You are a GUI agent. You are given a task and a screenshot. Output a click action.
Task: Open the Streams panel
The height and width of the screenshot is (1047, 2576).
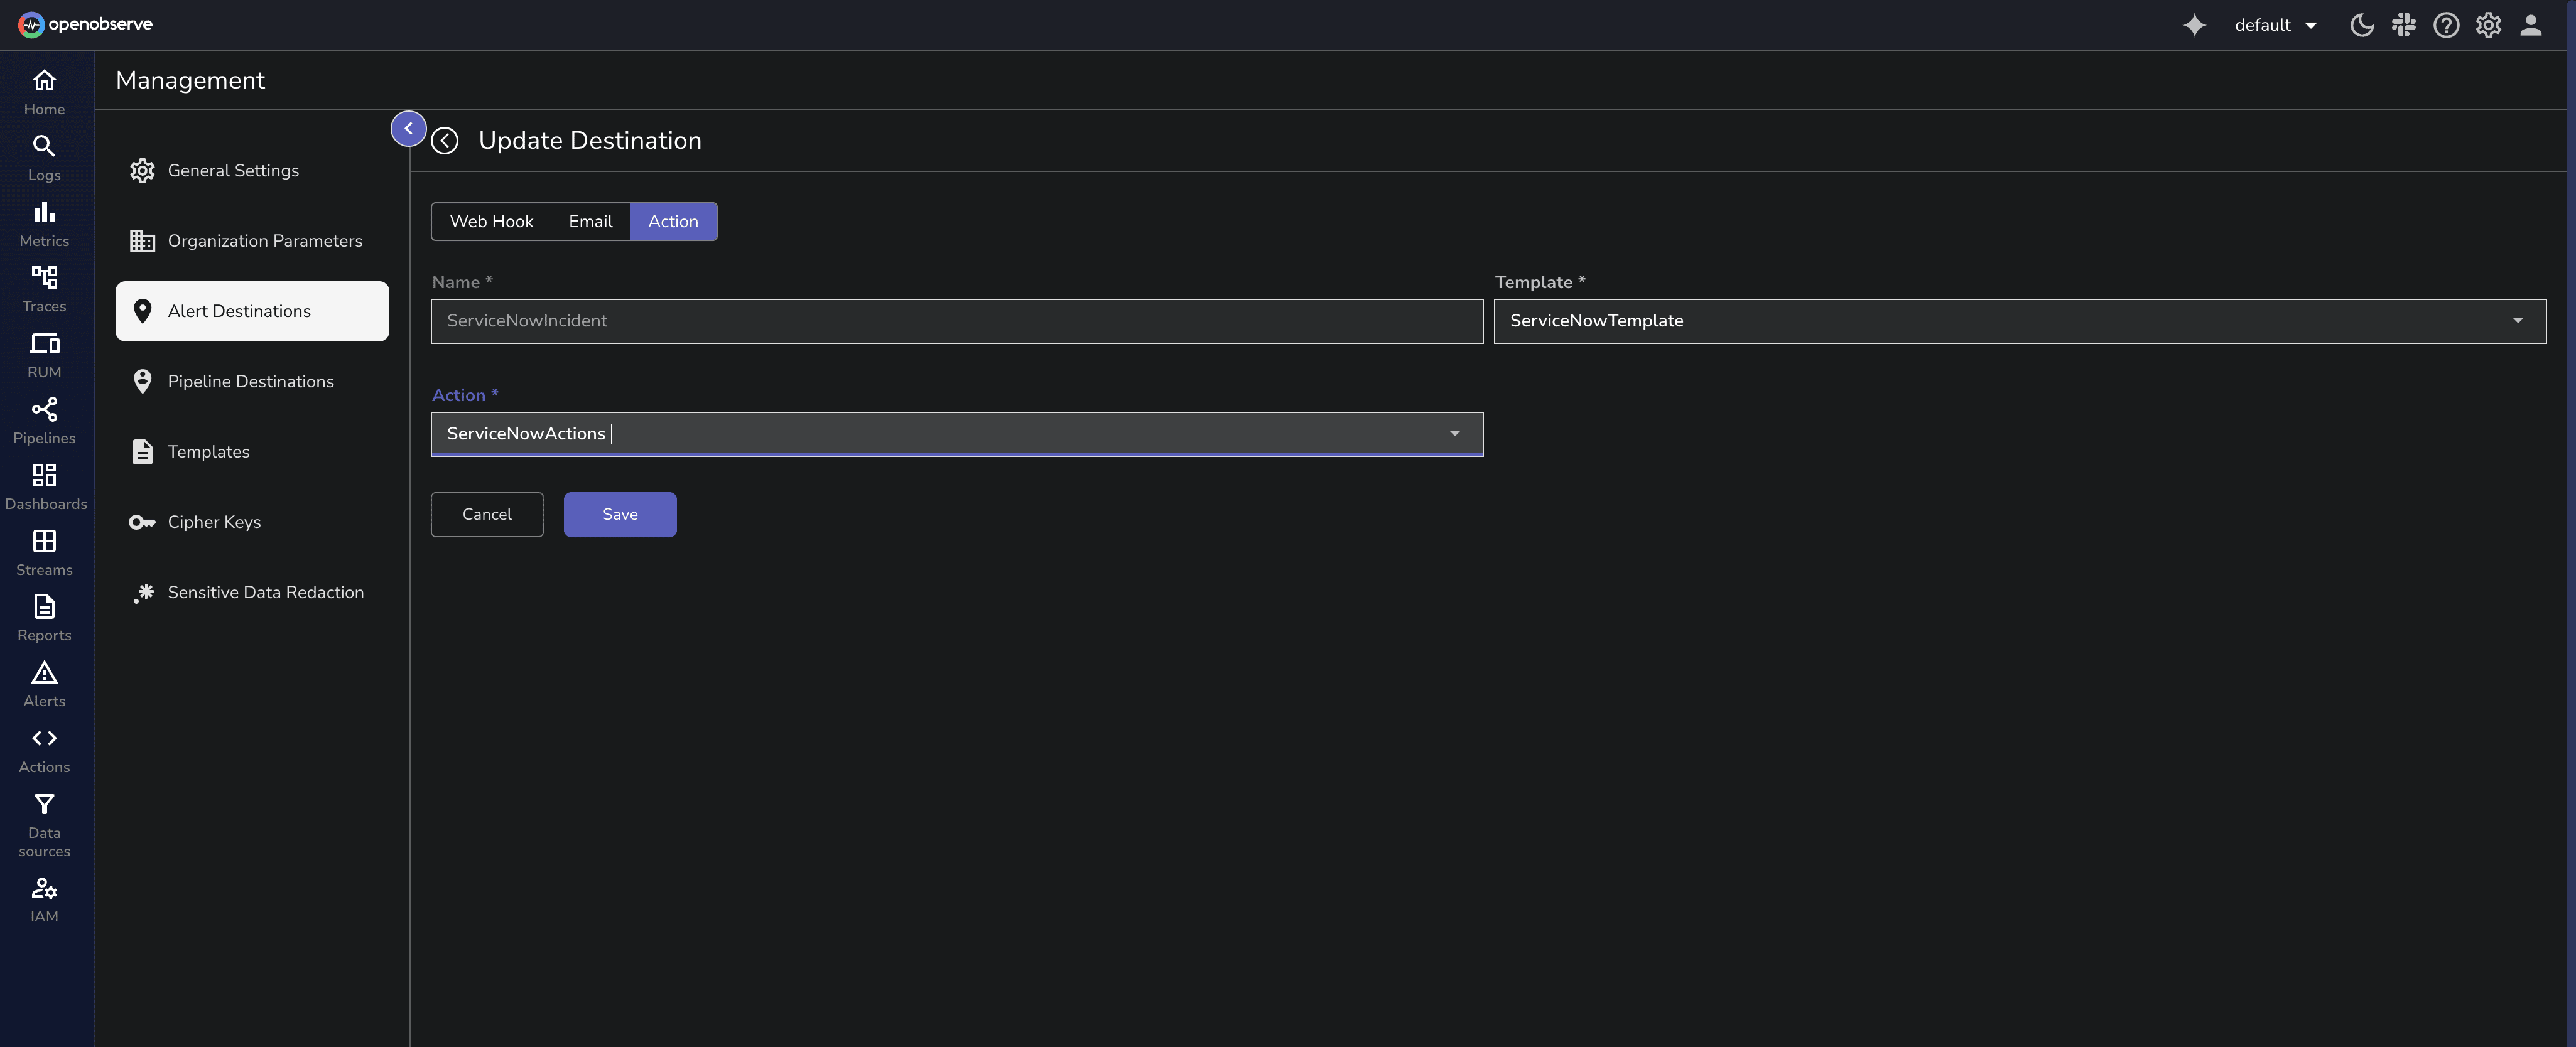[44, 551]
